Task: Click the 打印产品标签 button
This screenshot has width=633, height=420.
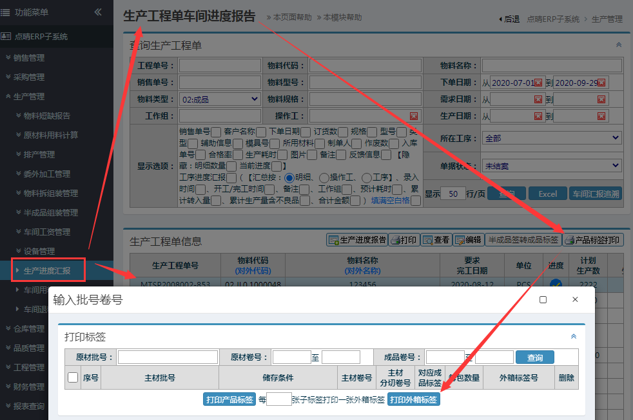Action: click(x=229, y=399)
